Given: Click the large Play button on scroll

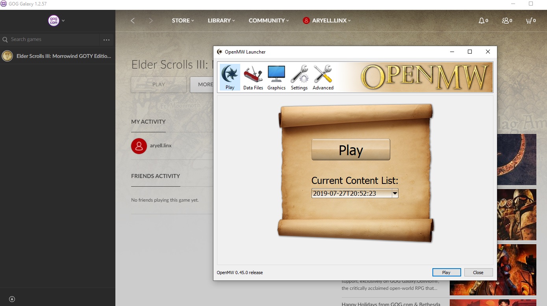Looking at the screenshot, I should click(x=350, y=150).
